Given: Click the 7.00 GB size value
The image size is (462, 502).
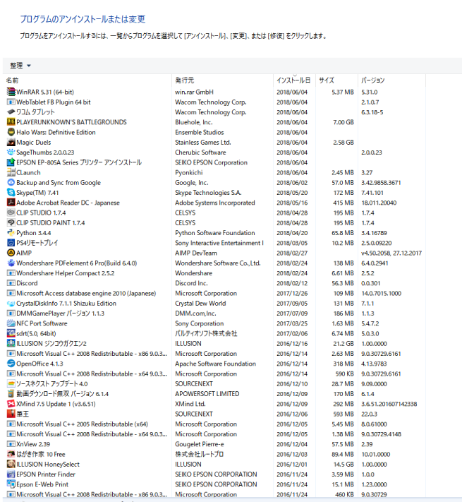Looking at the screenshot, I should click(x=344, y=122).
